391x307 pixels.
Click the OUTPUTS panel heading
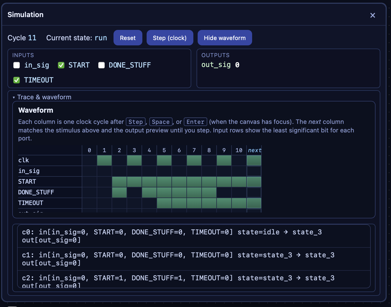point(216,55)
